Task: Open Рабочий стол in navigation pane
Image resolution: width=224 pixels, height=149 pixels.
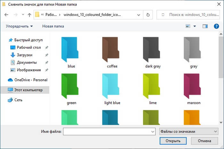Action: (x=26, y=47)
